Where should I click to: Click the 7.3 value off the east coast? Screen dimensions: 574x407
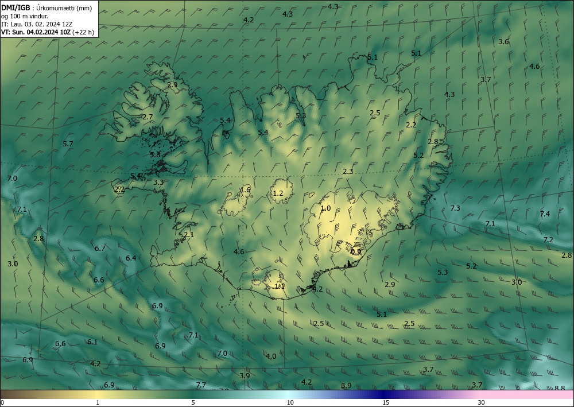(455, 208)
